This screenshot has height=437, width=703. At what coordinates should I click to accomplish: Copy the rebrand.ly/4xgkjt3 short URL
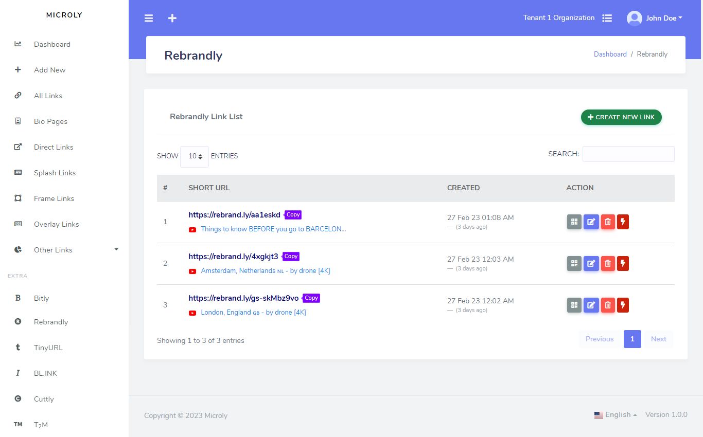click(x=291, y=256)
